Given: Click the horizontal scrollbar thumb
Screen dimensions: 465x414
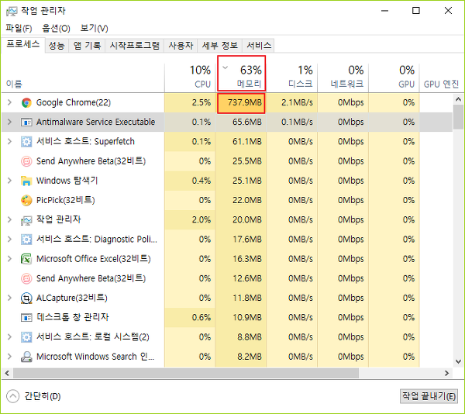Looking at the screenshot, I should [186, 373].
